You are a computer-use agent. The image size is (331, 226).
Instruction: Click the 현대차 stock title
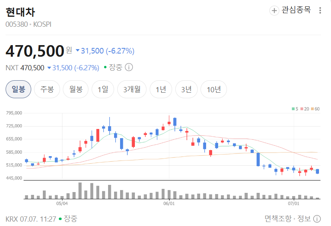[x=20, y=12]
